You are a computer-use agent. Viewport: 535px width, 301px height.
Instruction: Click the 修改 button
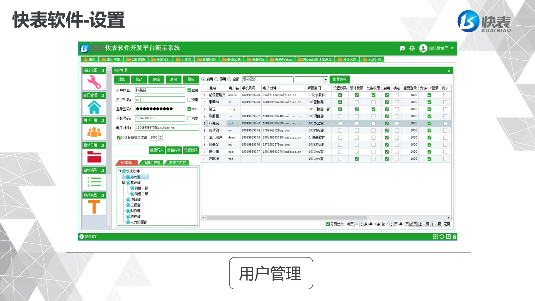(x=139, y=80)
